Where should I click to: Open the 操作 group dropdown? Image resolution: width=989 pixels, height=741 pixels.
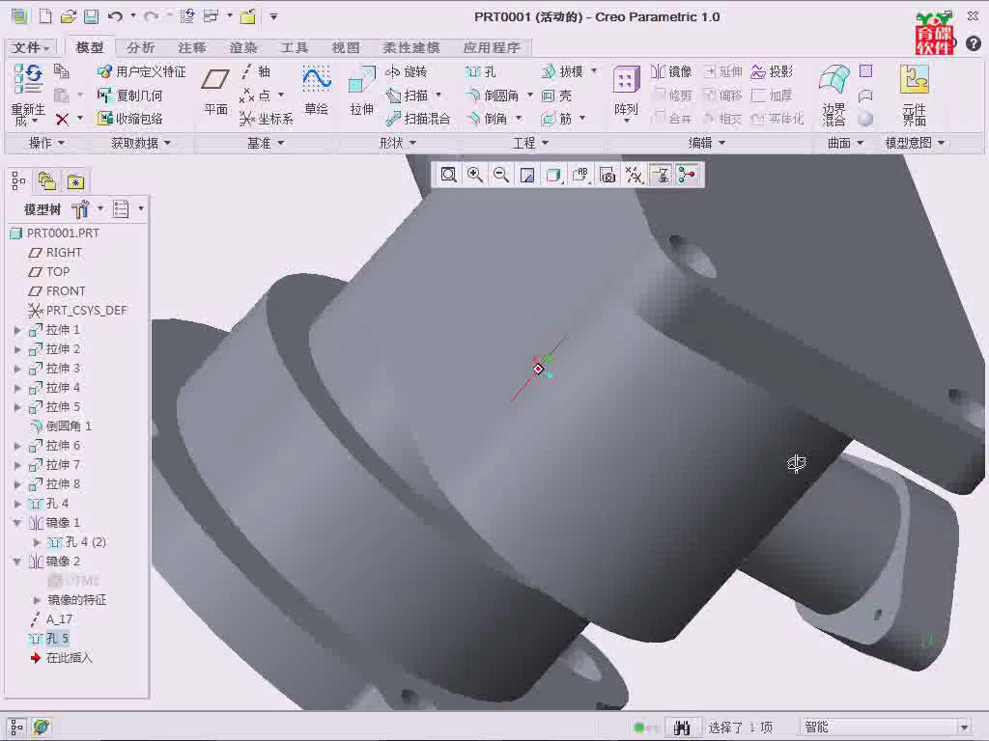(x=47, y=143)
